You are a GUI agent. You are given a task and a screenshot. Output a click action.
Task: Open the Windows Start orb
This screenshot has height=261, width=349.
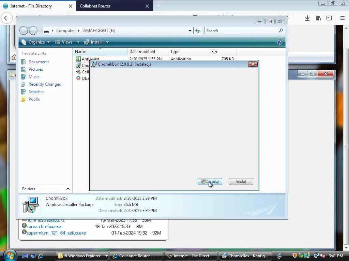point(10,256)
